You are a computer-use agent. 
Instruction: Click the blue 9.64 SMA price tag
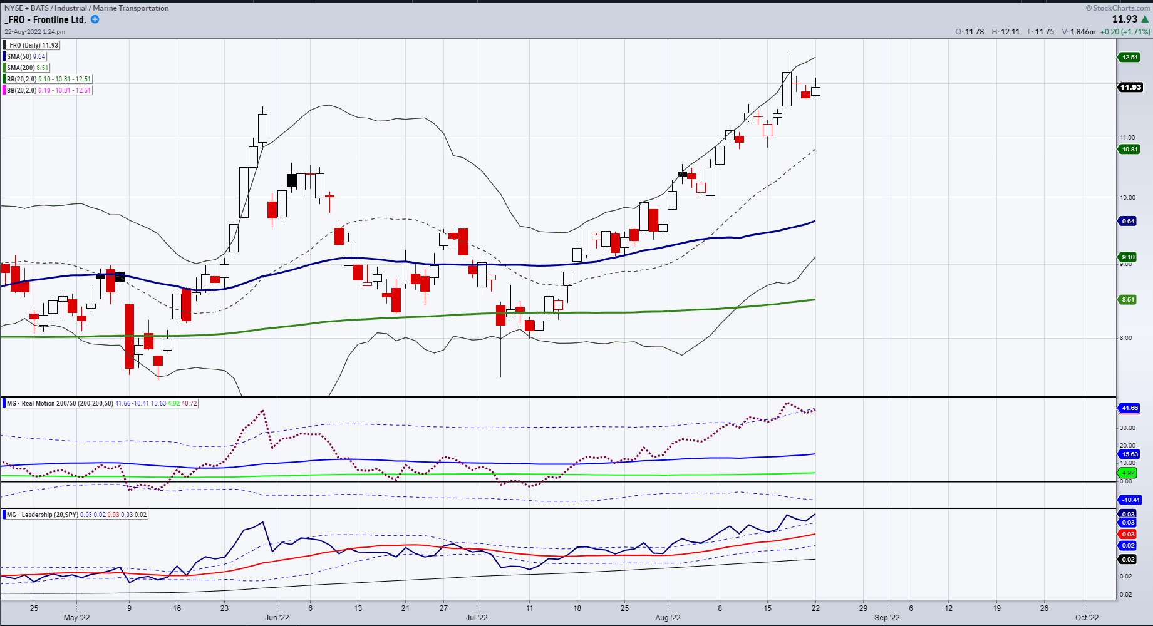click(x=1128, y=222)
